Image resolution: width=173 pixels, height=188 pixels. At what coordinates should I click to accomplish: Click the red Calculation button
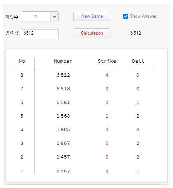click(92, 33)
